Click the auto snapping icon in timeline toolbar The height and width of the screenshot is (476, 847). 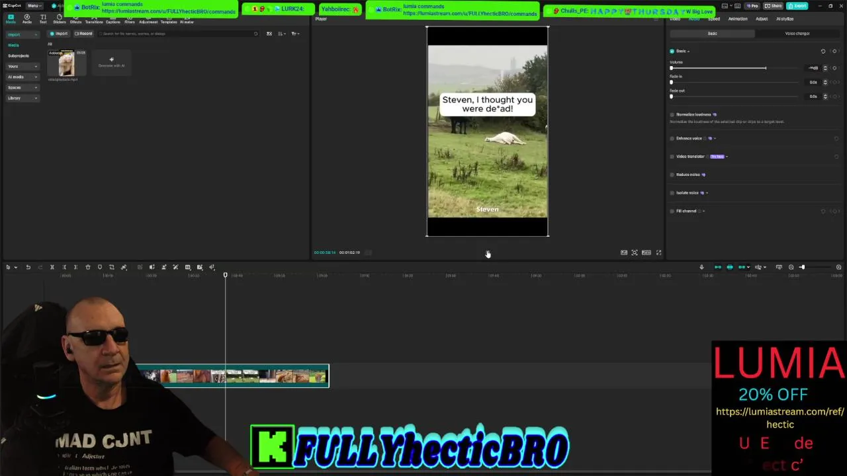coord(730,267)
